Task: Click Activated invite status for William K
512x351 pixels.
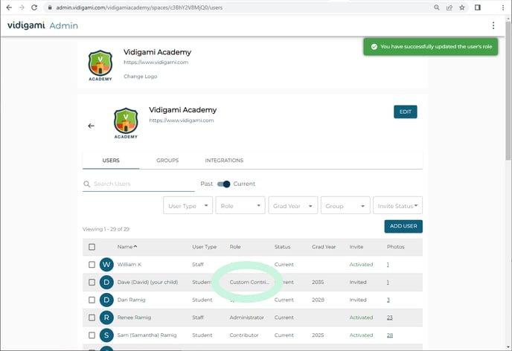Action: (361, 265)
